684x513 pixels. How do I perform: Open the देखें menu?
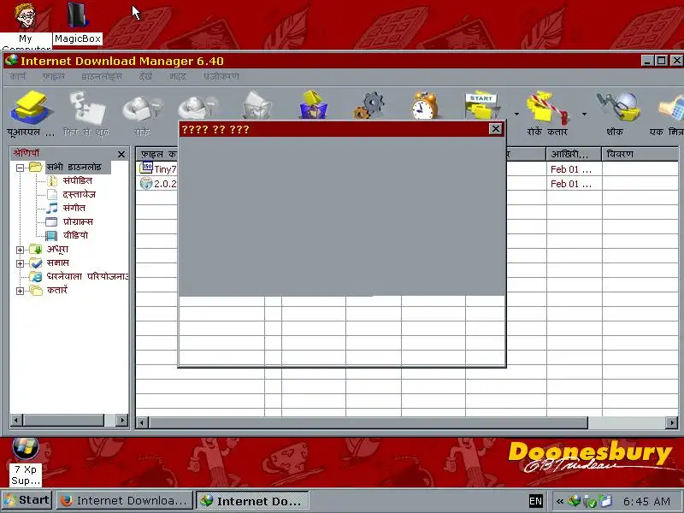pyautogui.click(x=145, y=76)
